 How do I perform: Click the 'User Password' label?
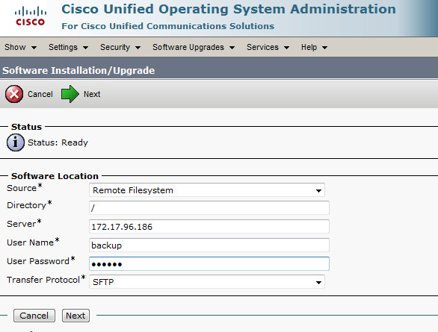pos(38,261)
